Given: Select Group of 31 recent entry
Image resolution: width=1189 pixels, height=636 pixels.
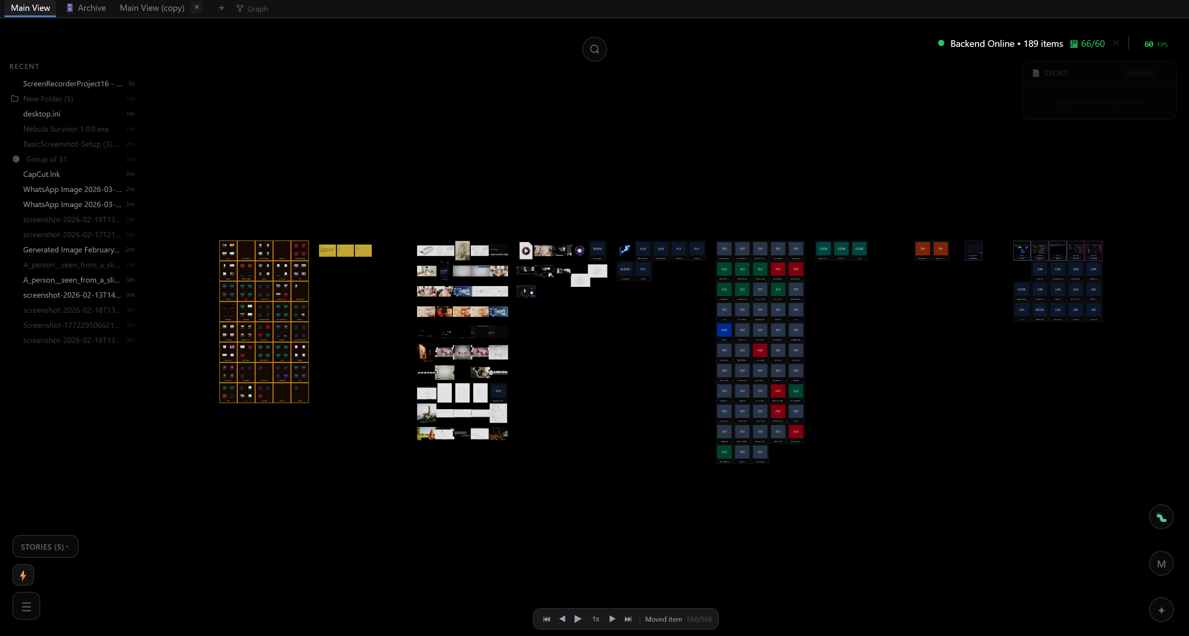Looking at the screenshot, I should pos(46,159).
